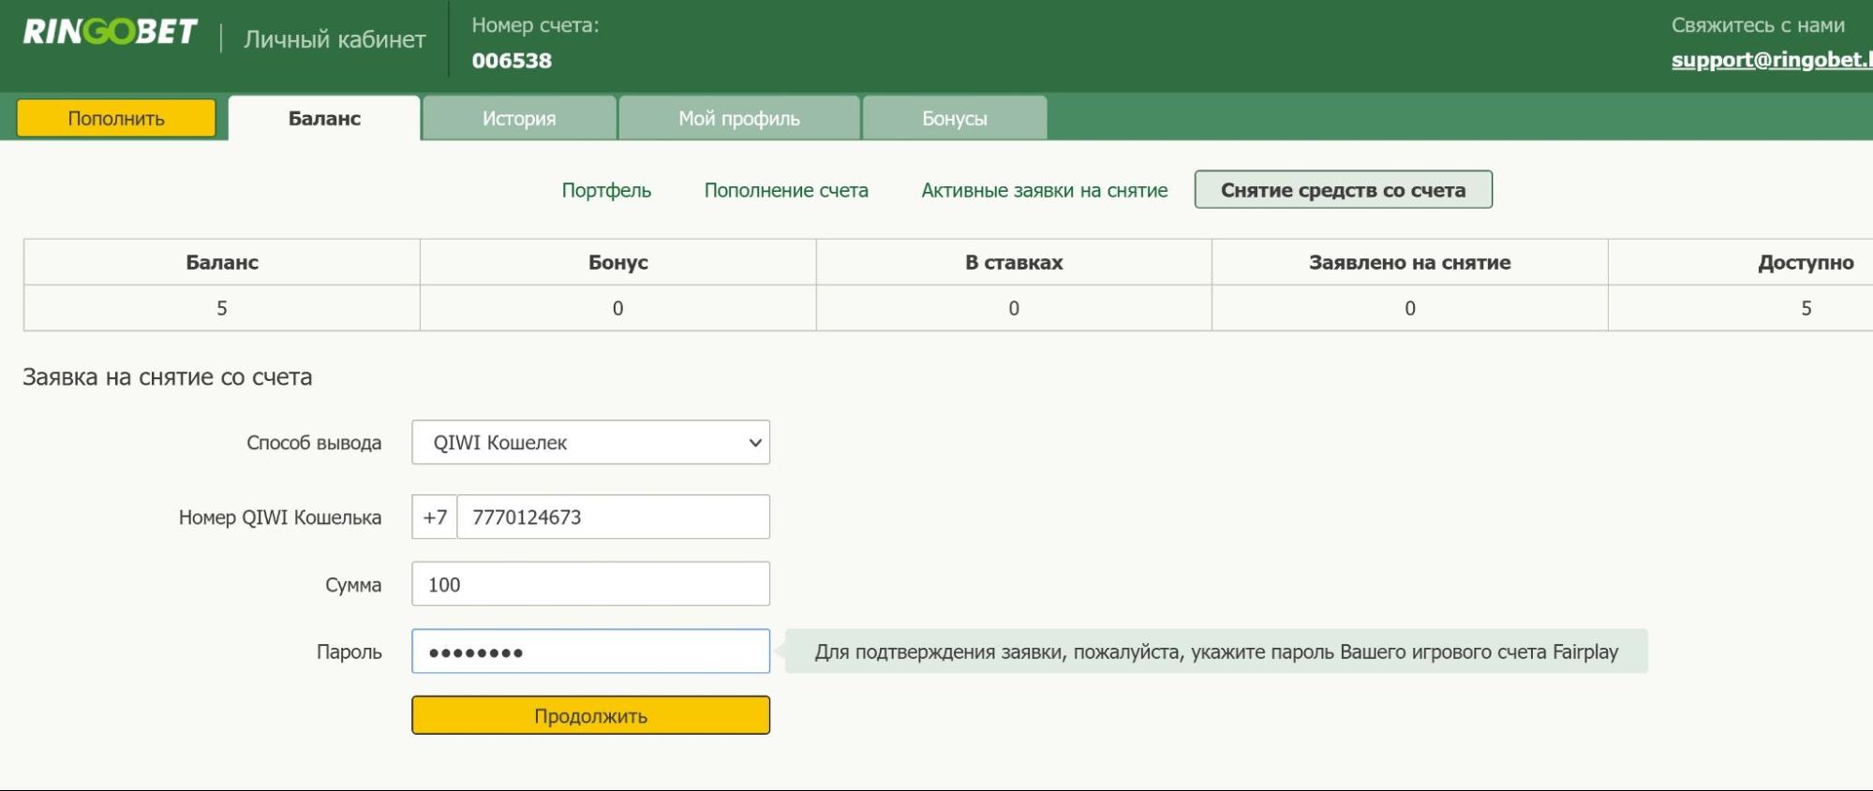View Активные заявки на снятие
This screenshot has height=791, width=1873.
click(1045, 190)
